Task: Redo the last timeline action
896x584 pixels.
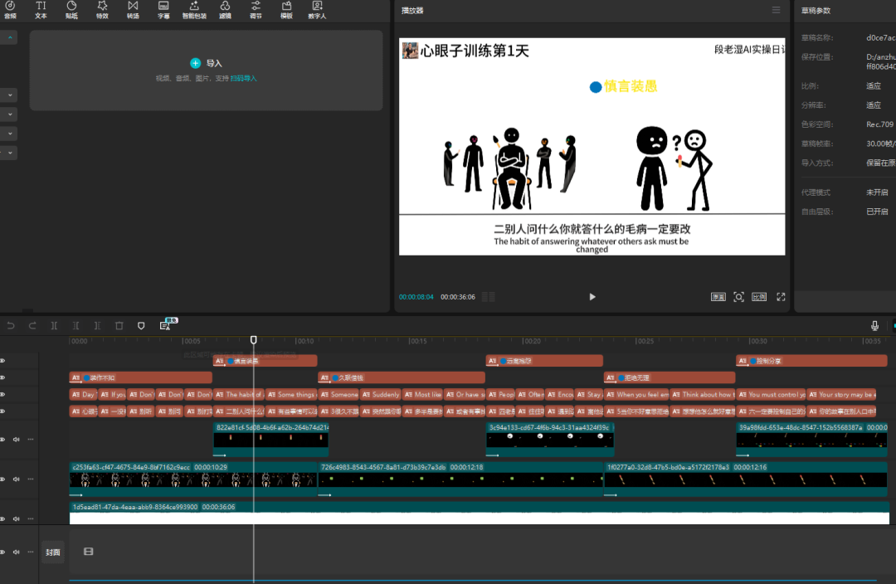Action: (32, 326)
